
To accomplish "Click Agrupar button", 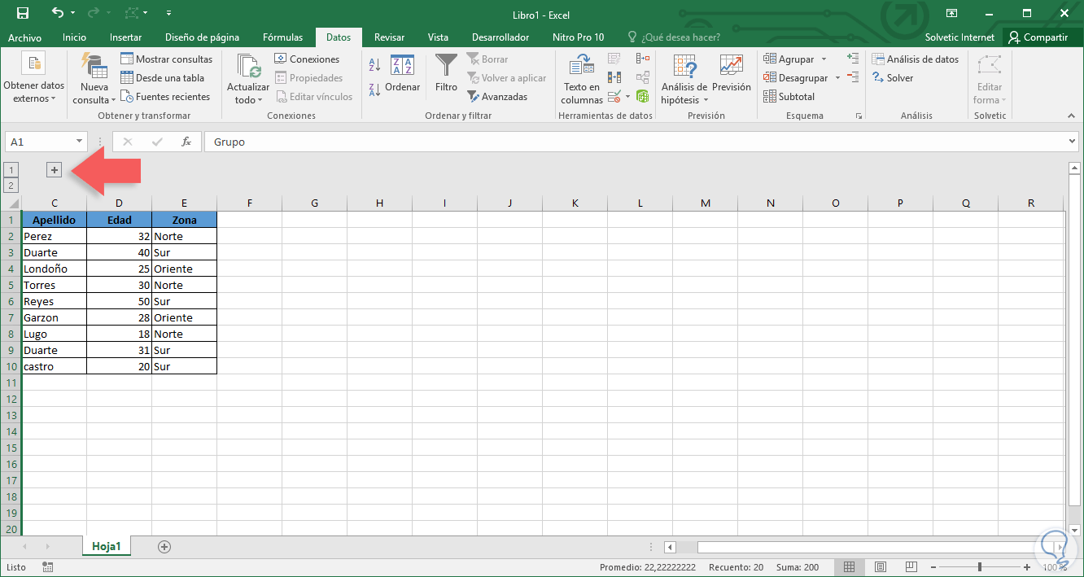I will tap(789, 59).
